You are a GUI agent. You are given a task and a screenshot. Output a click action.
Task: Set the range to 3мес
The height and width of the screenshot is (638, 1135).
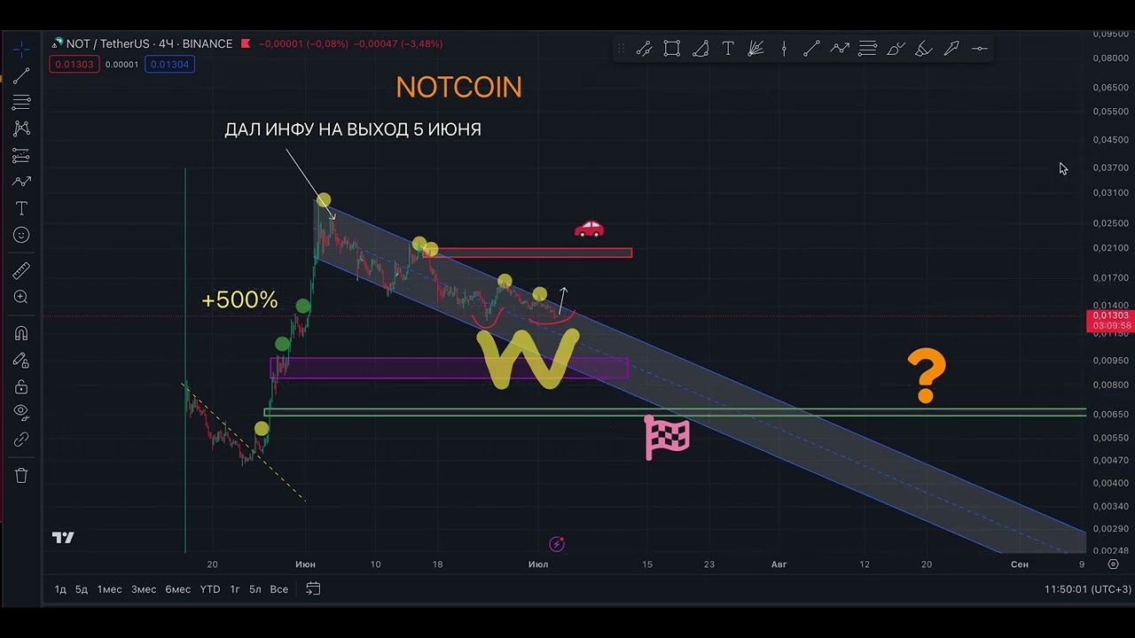coord(144,589)
